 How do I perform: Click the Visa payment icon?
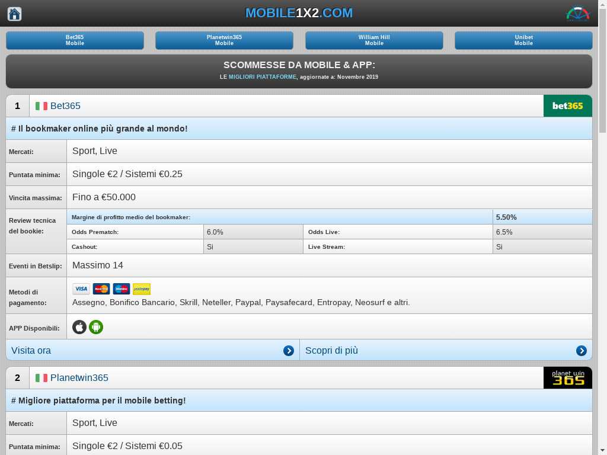(81, 289)
